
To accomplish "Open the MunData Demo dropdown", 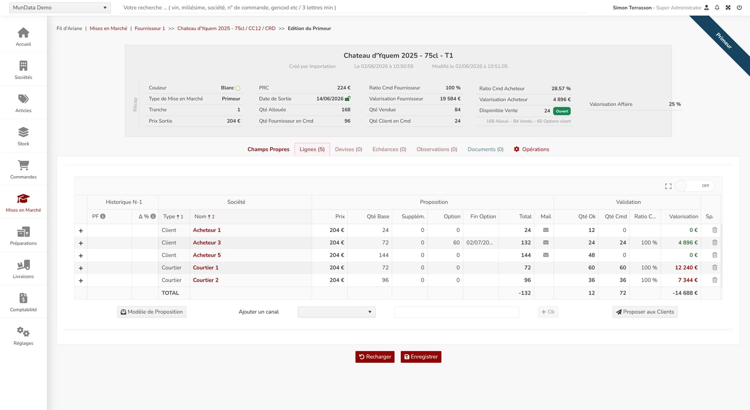I will (x=60, y=7).
